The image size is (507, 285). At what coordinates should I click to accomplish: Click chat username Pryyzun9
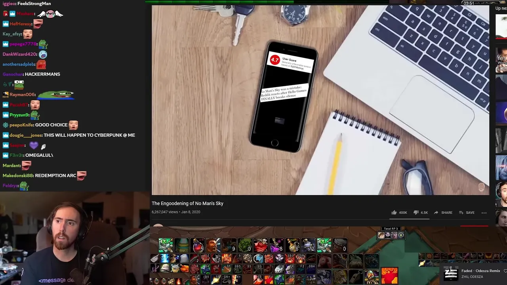click(19, 115)
